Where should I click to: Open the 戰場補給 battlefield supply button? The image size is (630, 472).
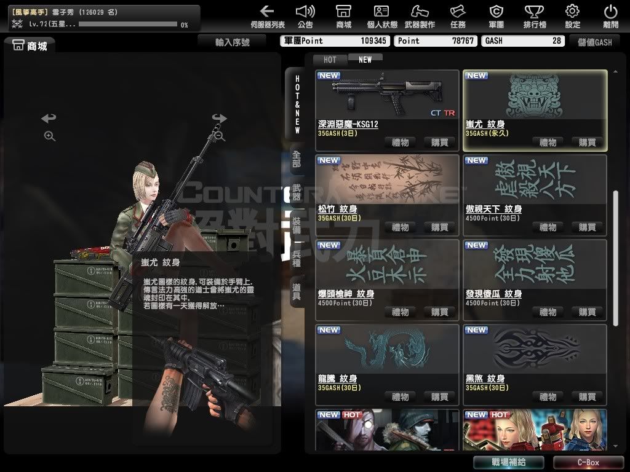pos(508,462)
